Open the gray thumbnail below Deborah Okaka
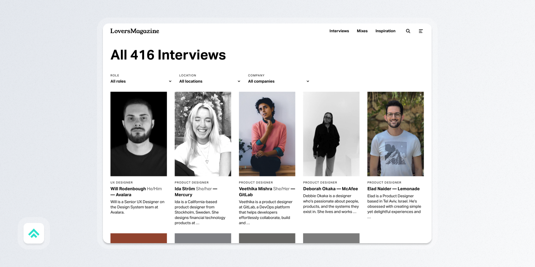This screenshot has width=535, height=267. 331,238
